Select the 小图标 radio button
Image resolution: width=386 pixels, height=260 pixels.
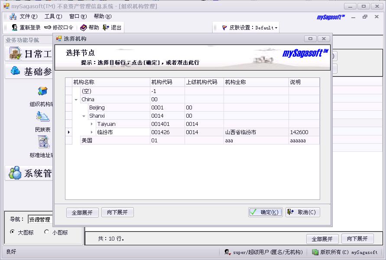[46, 232]
